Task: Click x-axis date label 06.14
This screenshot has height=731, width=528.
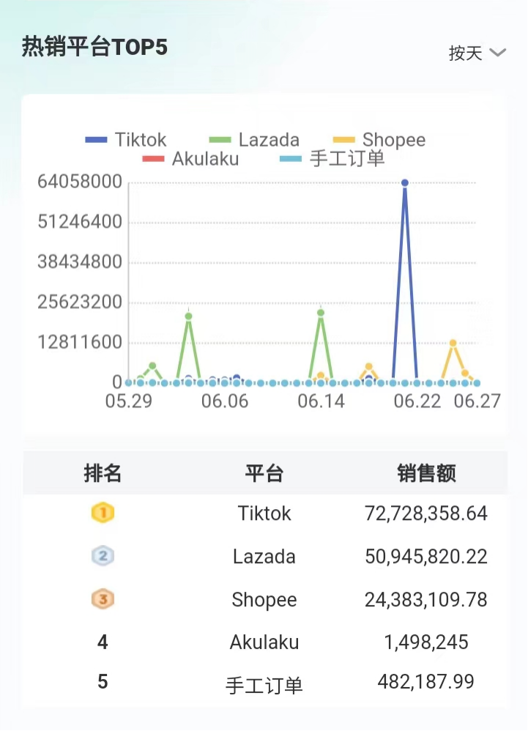Action: [x=321, y=401]
